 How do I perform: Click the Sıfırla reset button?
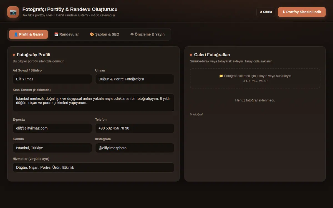(266, 12)
